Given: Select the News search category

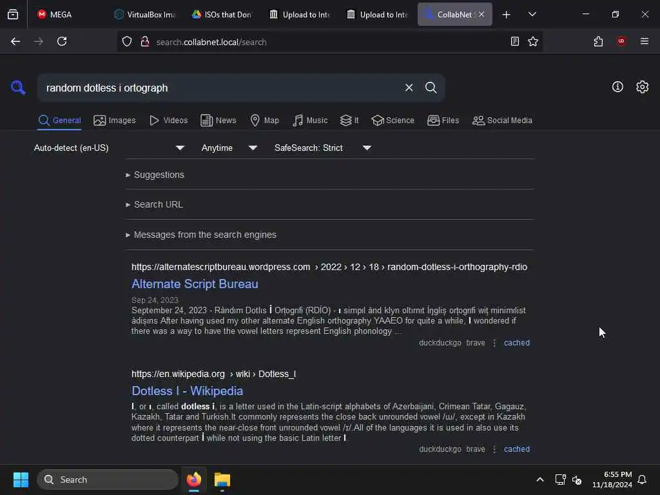Looking at the screenshot, I should click(x=218, y=121).
